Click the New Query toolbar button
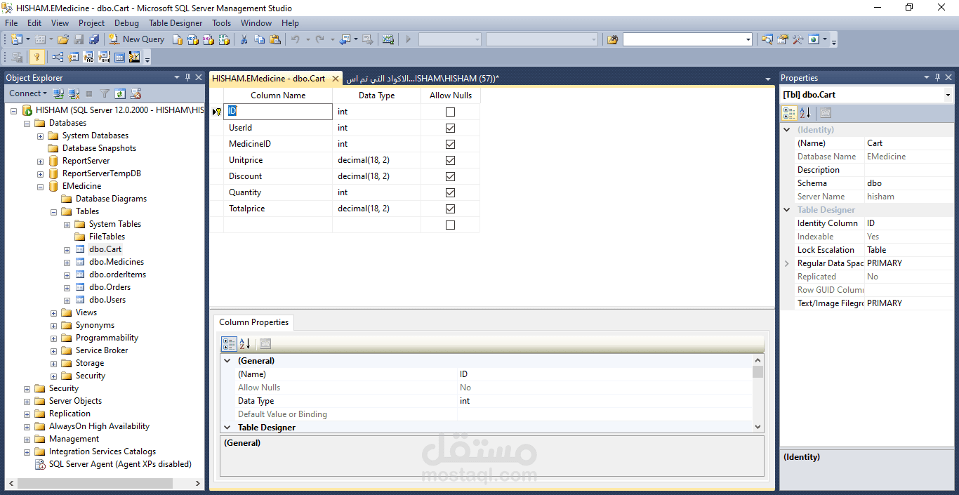Image resolution: width=959 pixels, height=495 pixels. (136, 39)
